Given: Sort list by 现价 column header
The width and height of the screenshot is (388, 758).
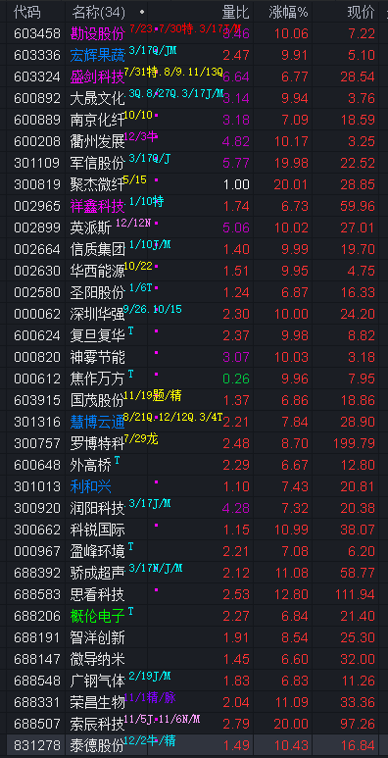Looking at the screenshot, I should point(362,12).
